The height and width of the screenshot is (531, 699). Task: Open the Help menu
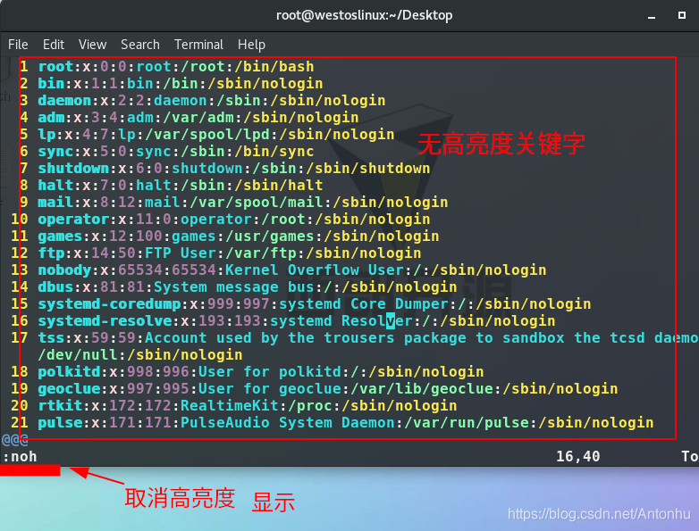[251, 45]
